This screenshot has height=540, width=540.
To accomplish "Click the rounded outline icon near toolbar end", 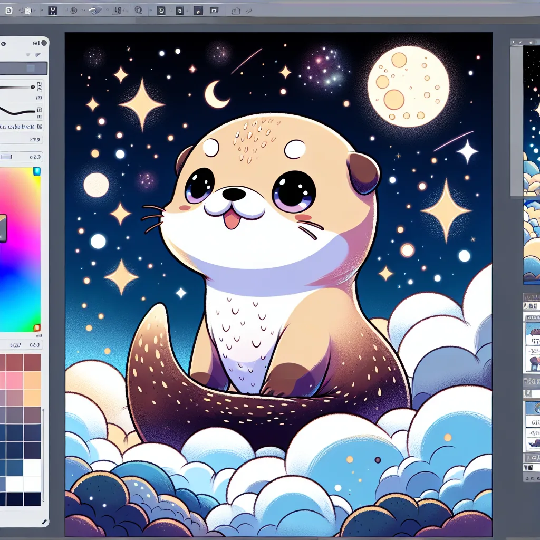I will click(x=236, y=11).
